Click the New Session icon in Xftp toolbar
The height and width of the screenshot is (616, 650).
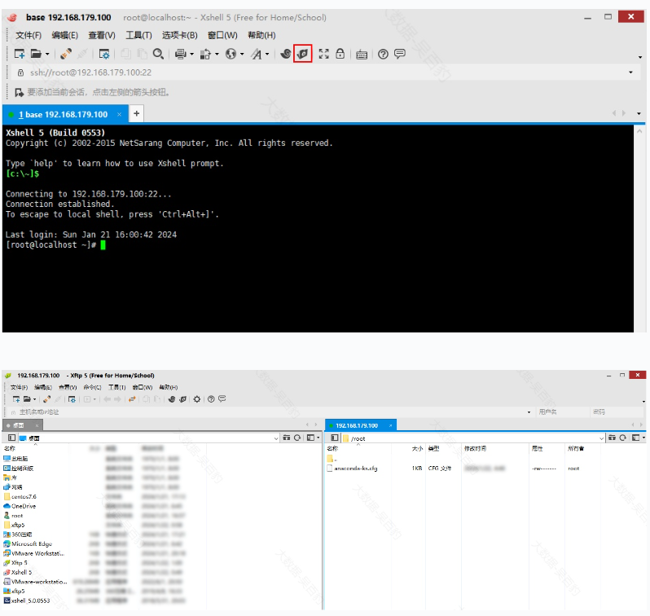pos(16,399)
